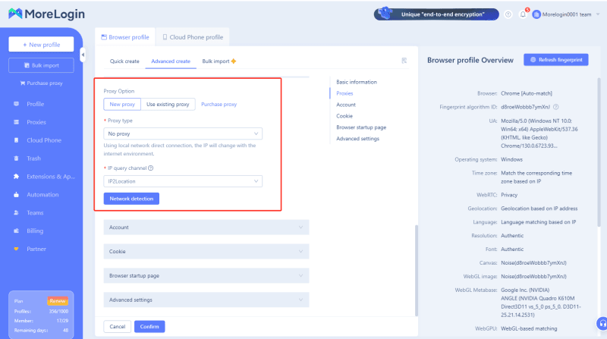This screenshot has height=339, width=607.
Task: Click the end-to-end encryption banner
Action: click(436, 14)
